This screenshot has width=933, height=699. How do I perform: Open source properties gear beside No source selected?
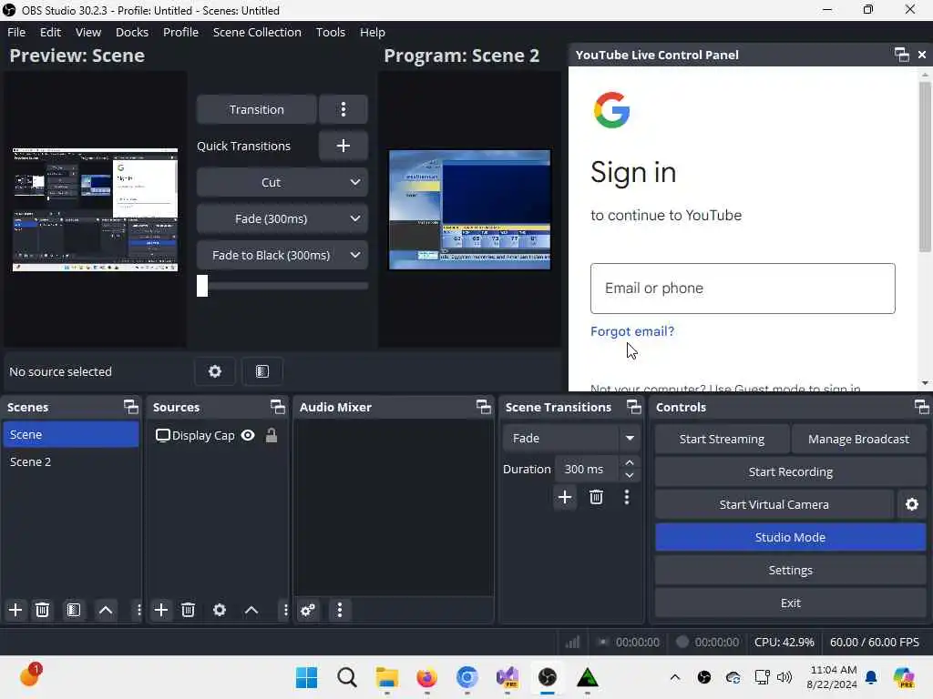click(215, 371)
